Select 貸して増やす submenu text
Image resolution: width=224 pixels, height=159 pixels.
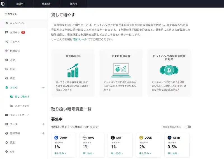(x=22, y=97)
